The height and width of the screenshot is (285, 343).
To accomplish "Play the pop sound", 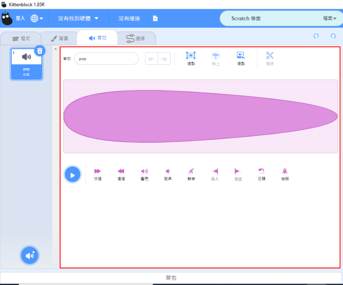I will click(x=72, y=175).
